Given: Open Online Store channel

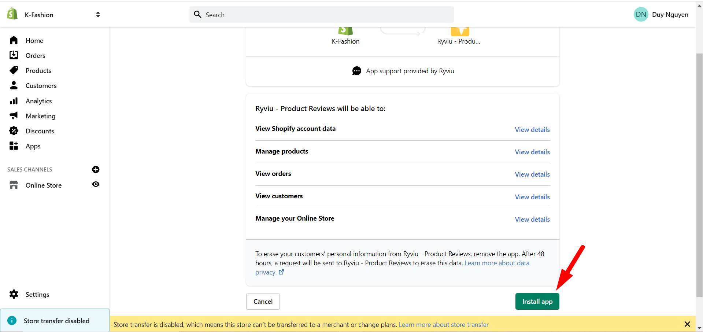Looking at the screenshot, I should point(44,185).
